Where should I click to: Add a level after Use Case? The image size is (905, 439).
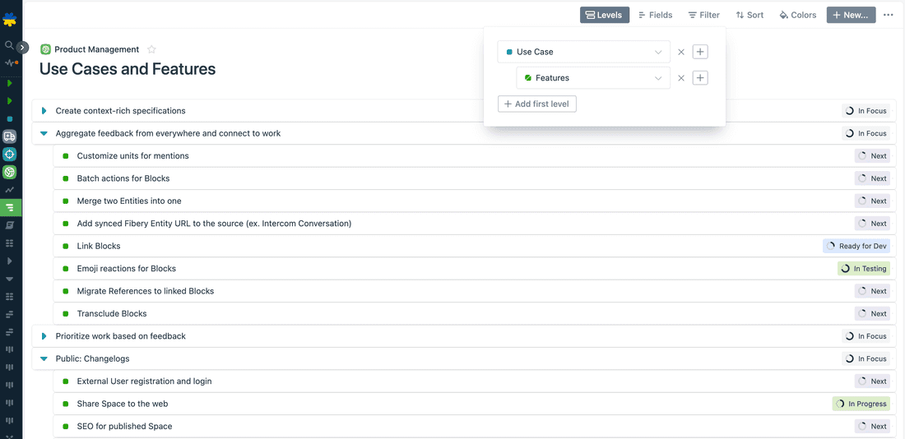[700, 52]
